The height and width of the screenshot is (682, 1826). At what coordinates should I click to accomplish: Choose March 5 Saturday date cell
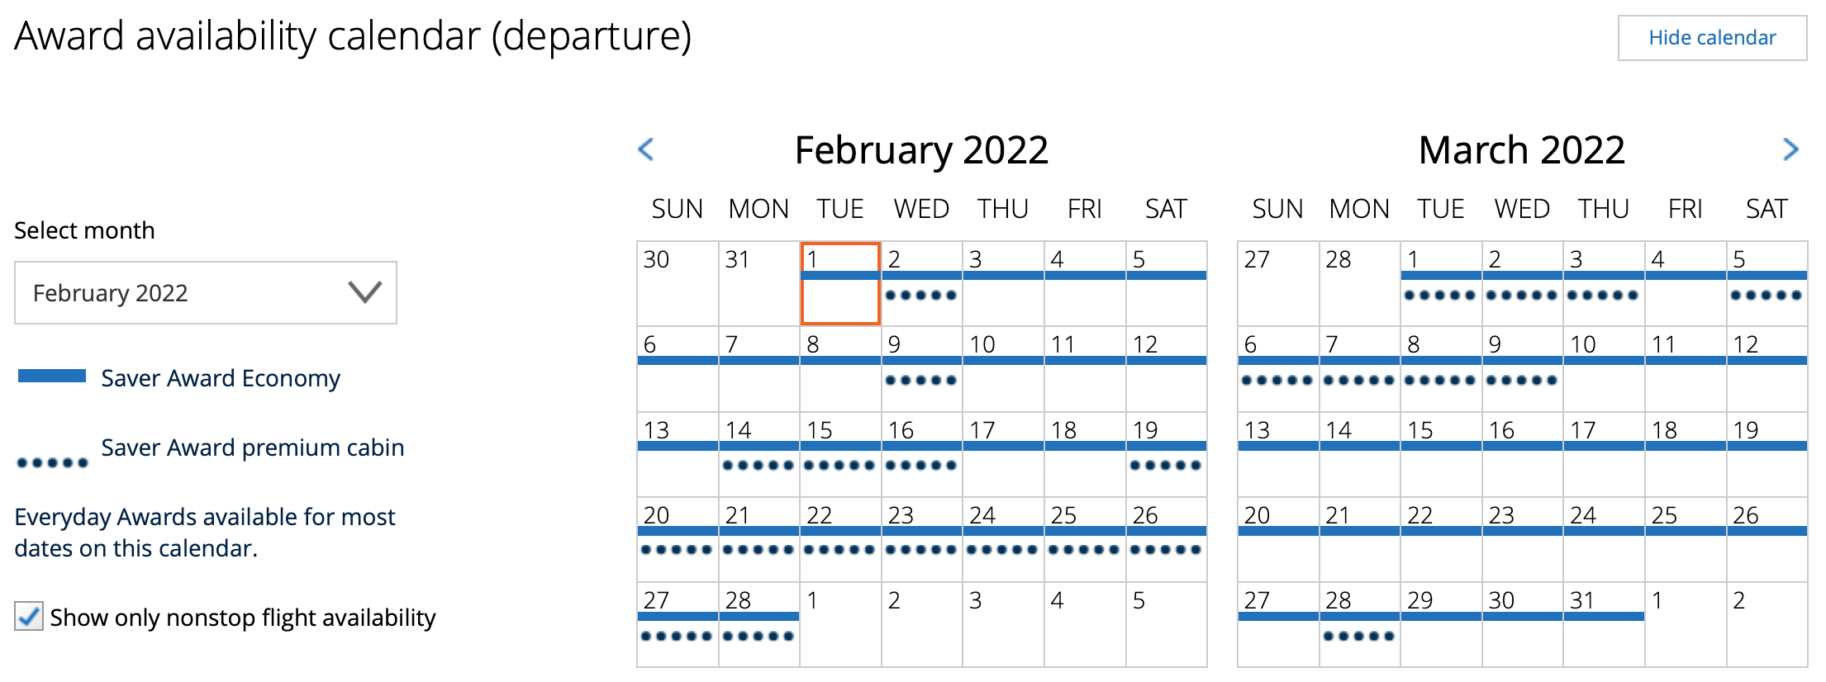1767,283
